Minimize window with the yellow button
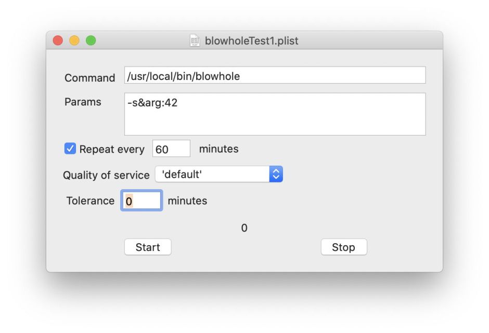 click(x=74, y=41)
